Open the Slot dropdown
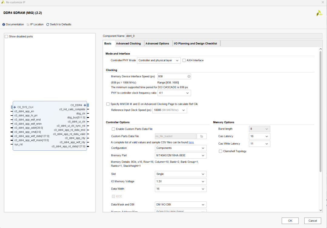Viewport: 327px width, 228px height. point(180,174)
